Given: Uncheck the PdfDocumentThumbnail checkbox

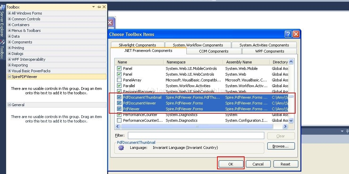Looking at the screenshot, I should tap(119, 97).
